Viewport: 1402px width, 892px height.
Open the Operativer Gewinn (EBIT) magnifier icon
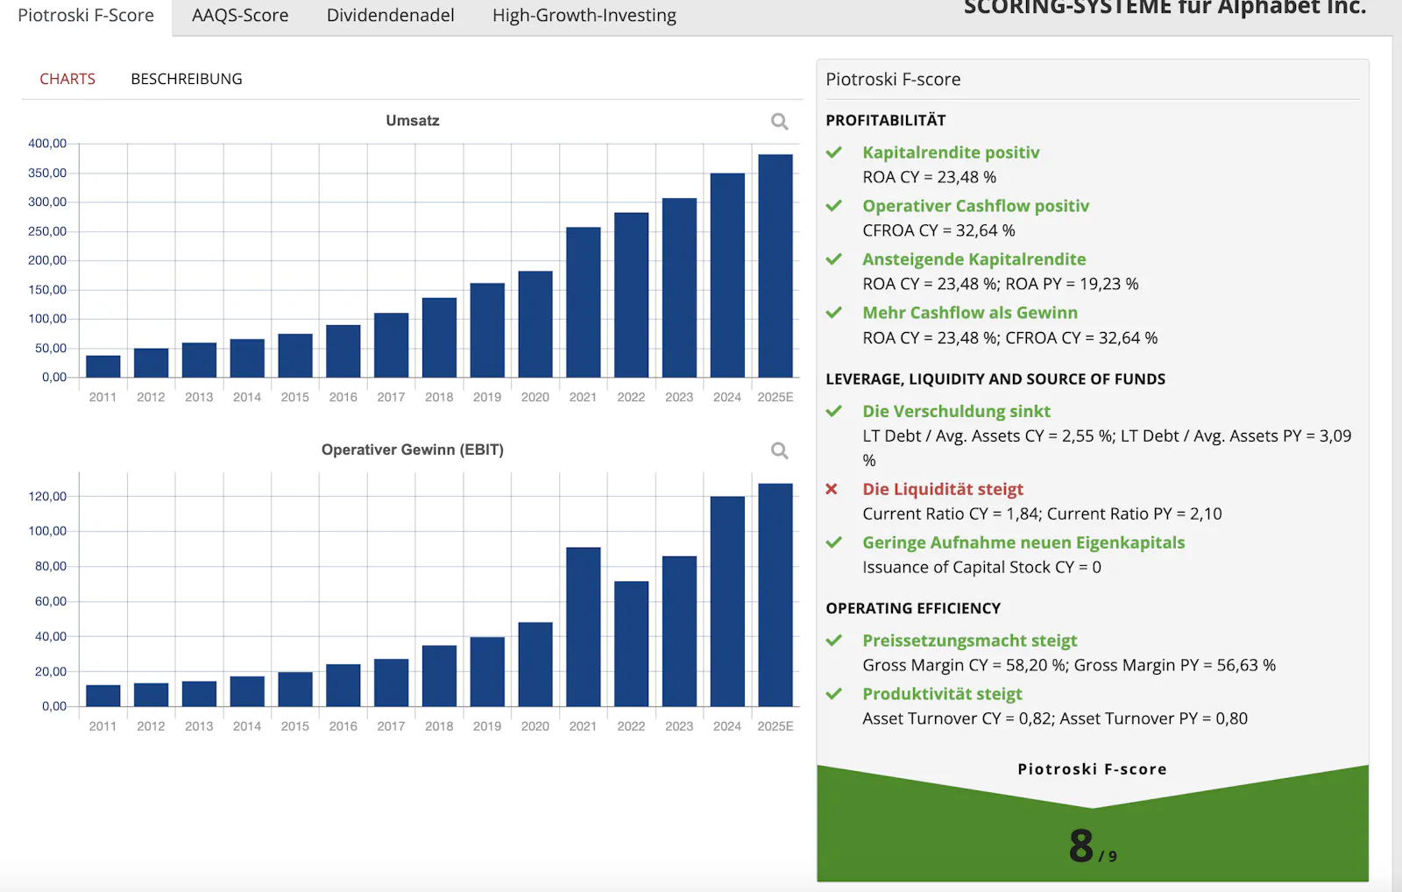(779, 451)
